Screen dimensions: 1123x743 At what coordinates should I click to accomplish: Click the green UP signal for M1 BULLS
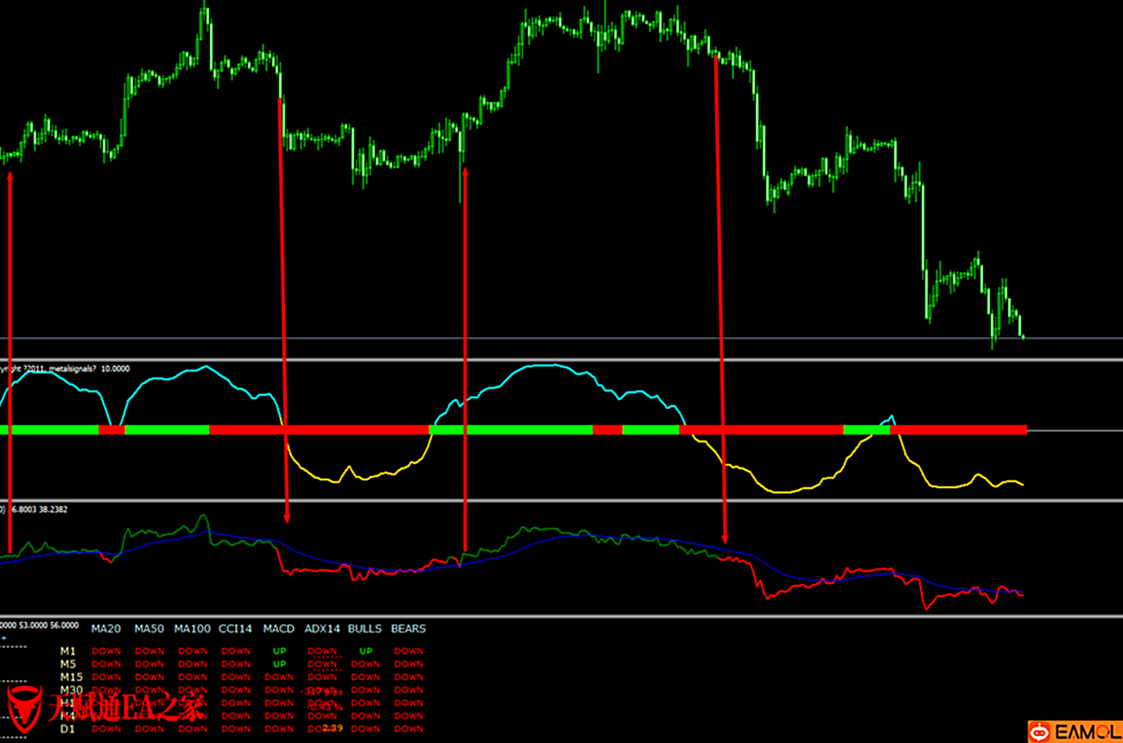tap(365, 651)
